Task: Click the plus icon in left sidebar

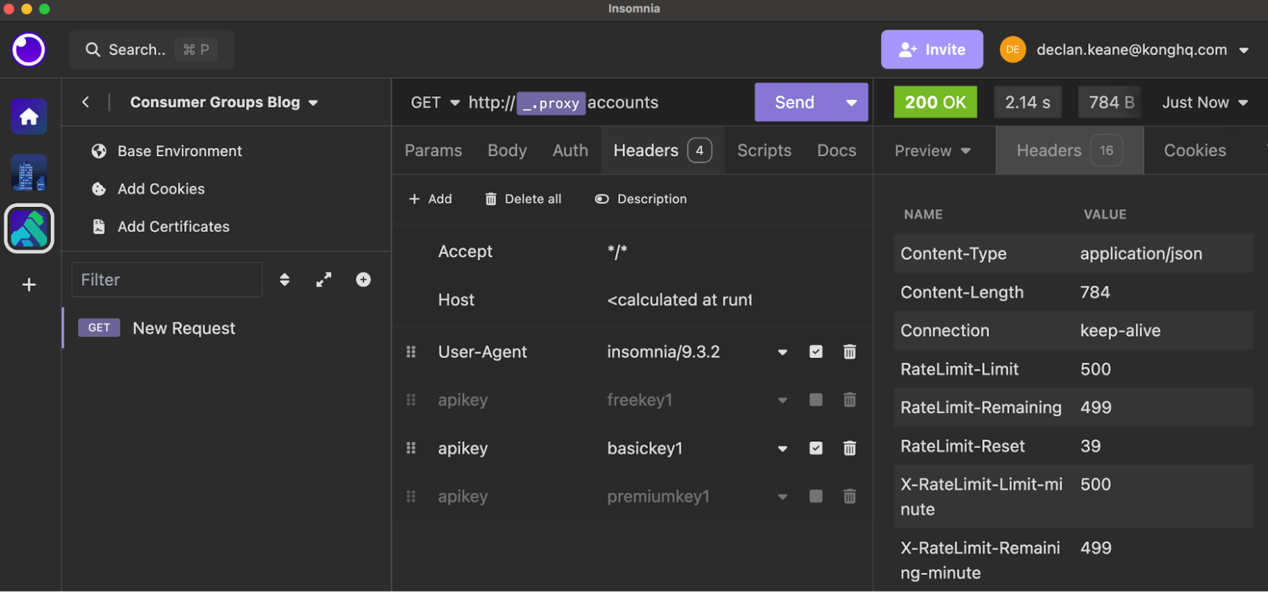Action: [29, 284]
